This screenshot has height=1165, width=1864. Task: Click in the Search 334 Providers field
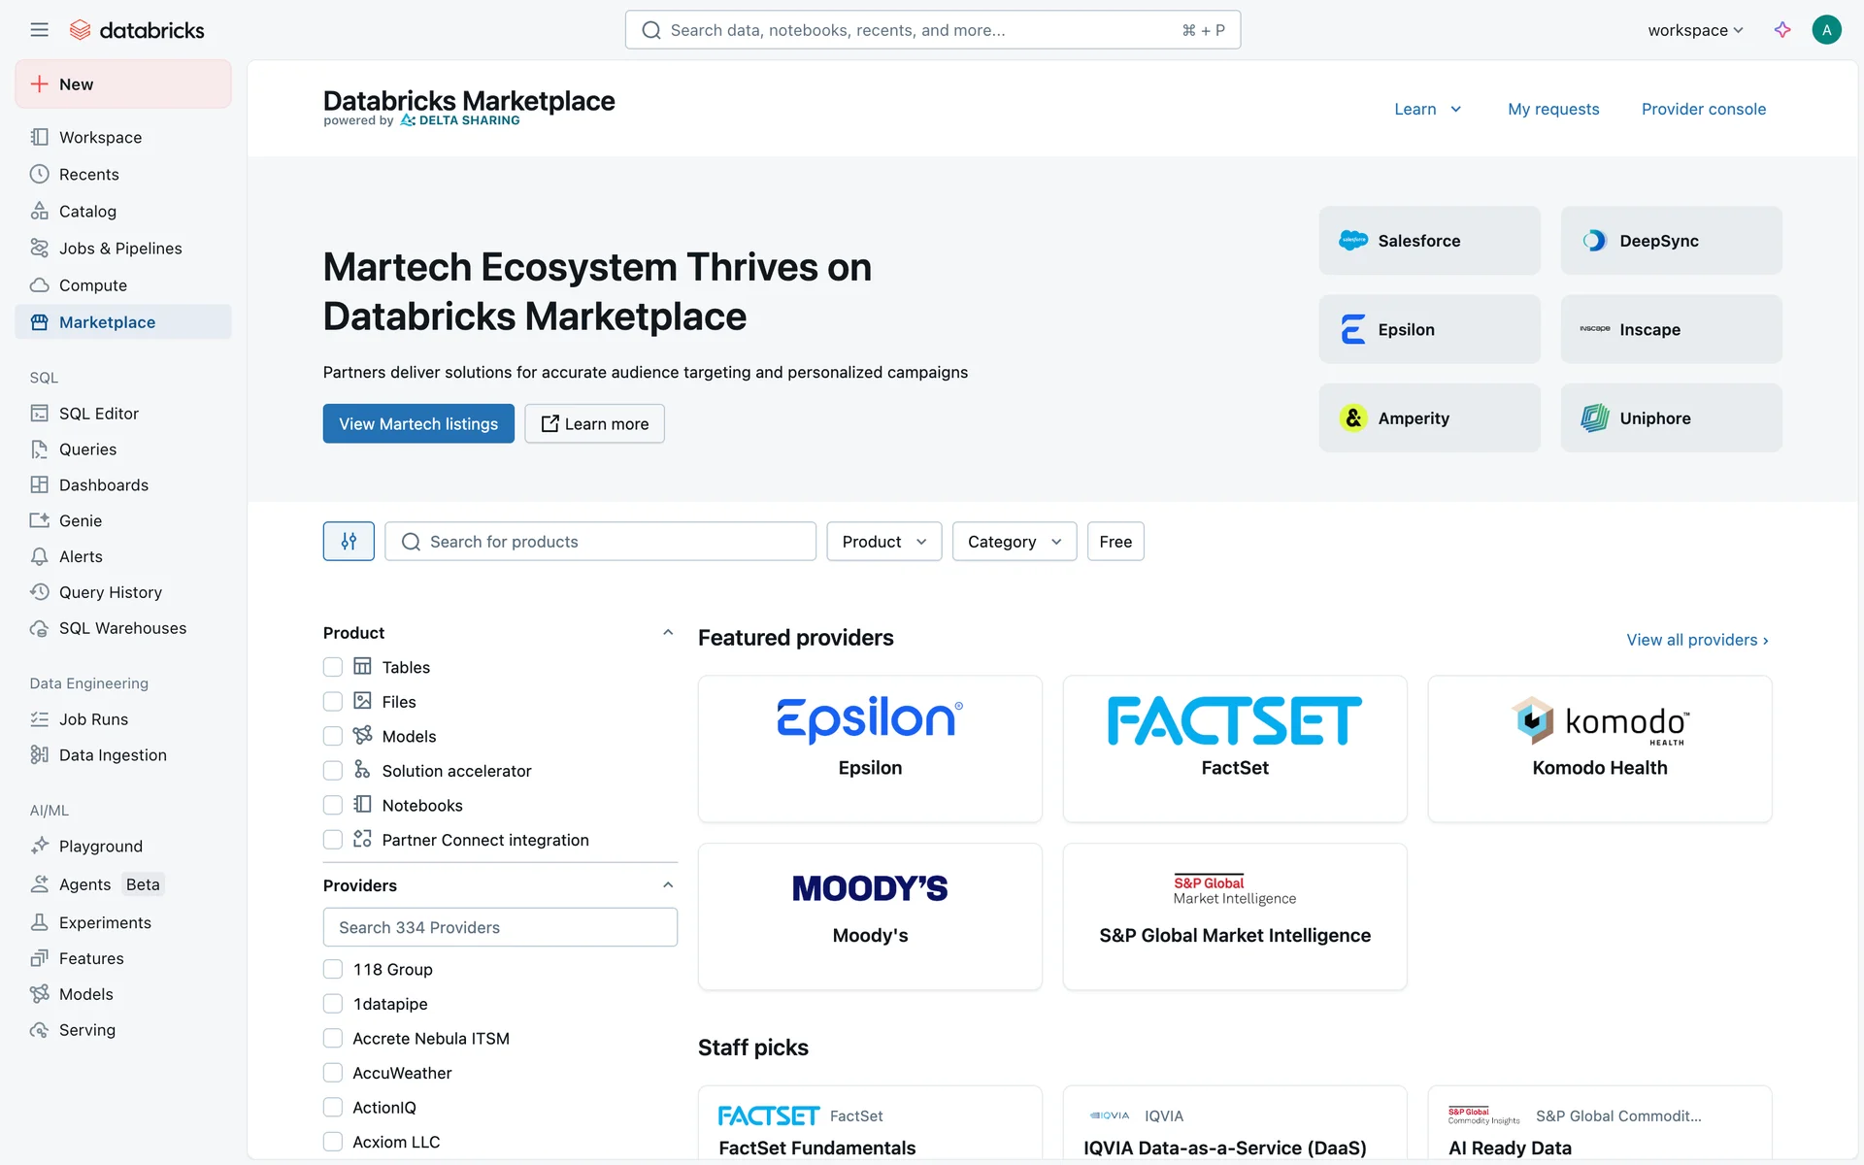500,927
